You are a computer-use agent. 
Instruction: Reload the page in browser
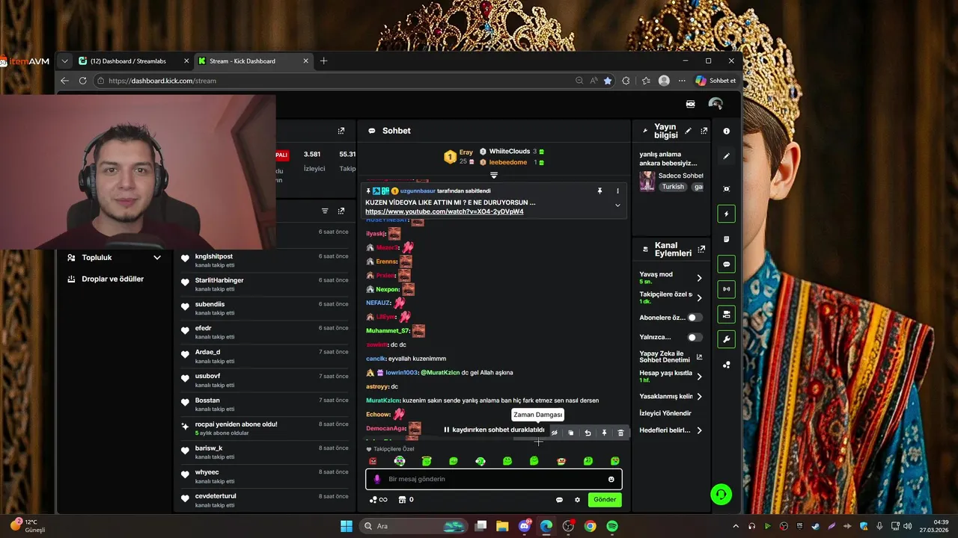(83, 81)
